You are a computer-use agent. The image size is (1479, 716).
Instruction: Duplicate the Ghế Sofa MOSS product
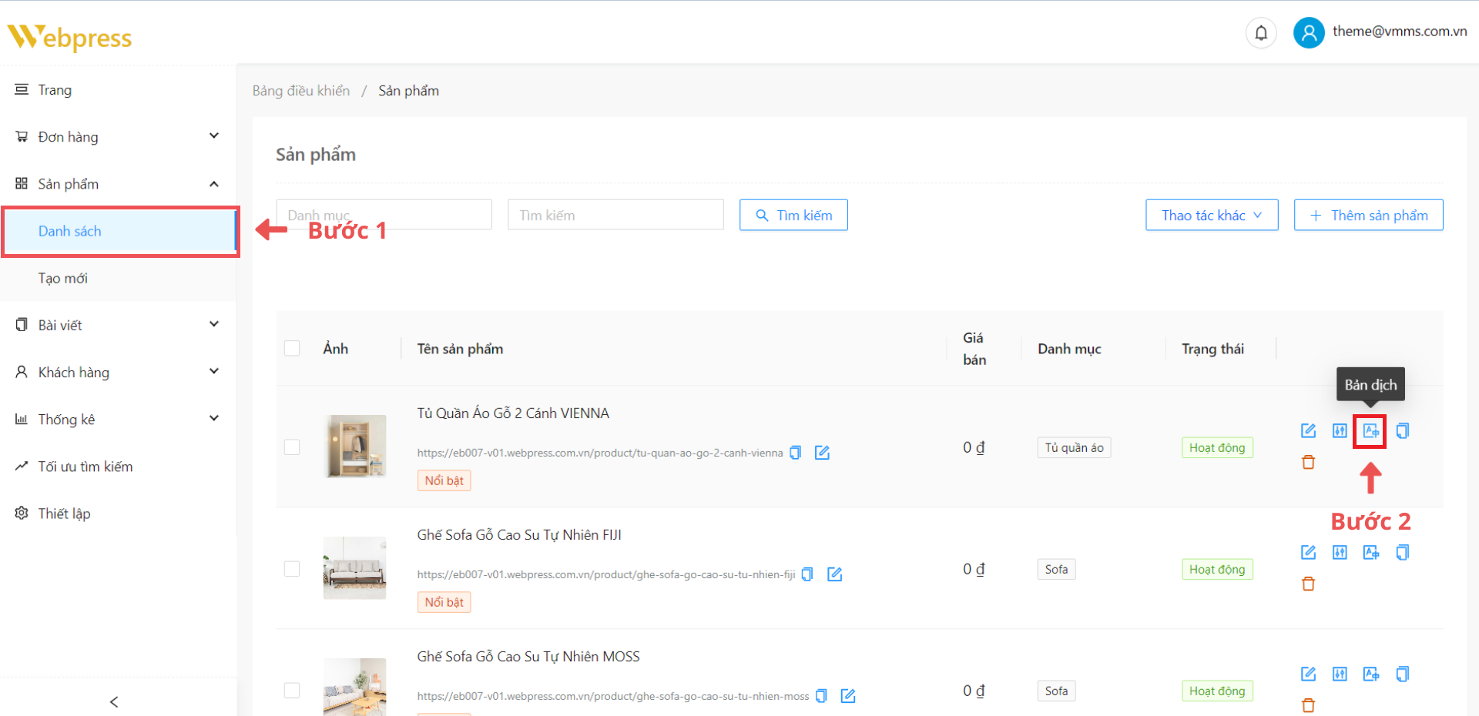1402,674
